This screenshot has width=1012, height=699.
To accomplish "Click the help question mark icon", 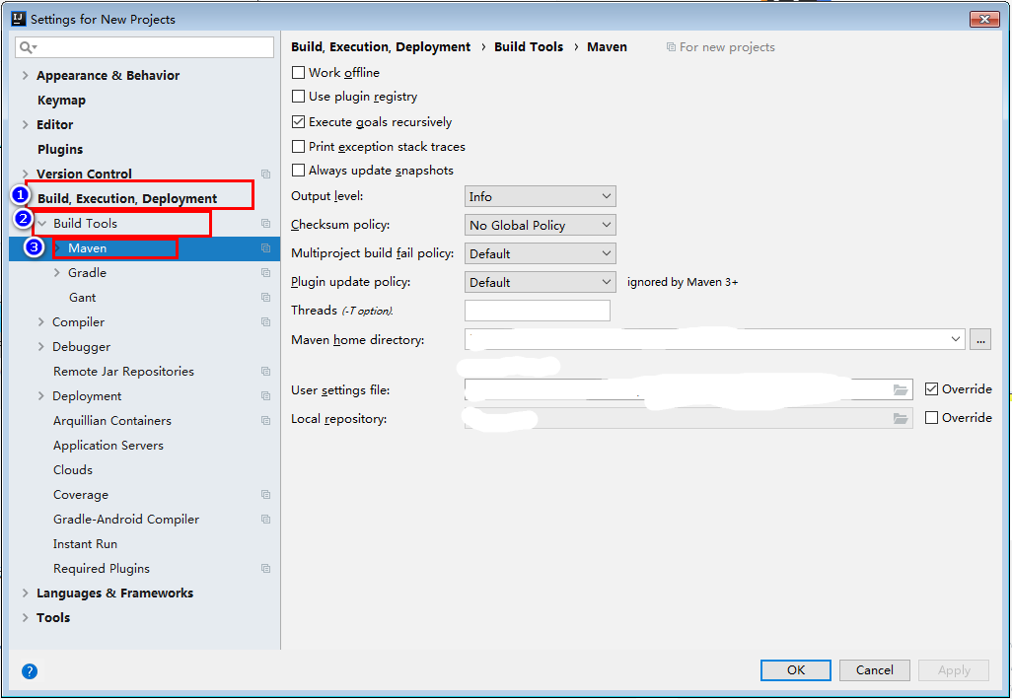I will pos(29,671).
